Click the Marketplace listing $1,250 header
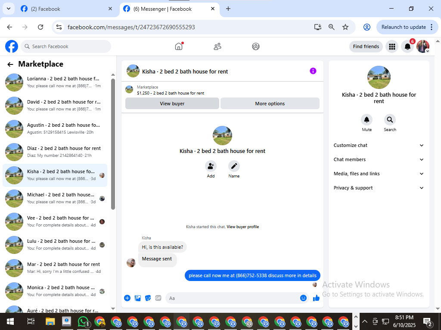This screenshot has height=330, width=441. tap(171, 93)
